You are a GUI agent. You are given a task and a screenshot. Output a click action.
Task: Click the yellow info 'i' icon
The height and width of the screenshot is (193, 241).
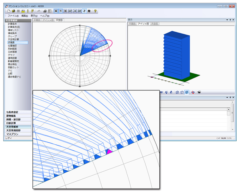(x=28, y=11)
